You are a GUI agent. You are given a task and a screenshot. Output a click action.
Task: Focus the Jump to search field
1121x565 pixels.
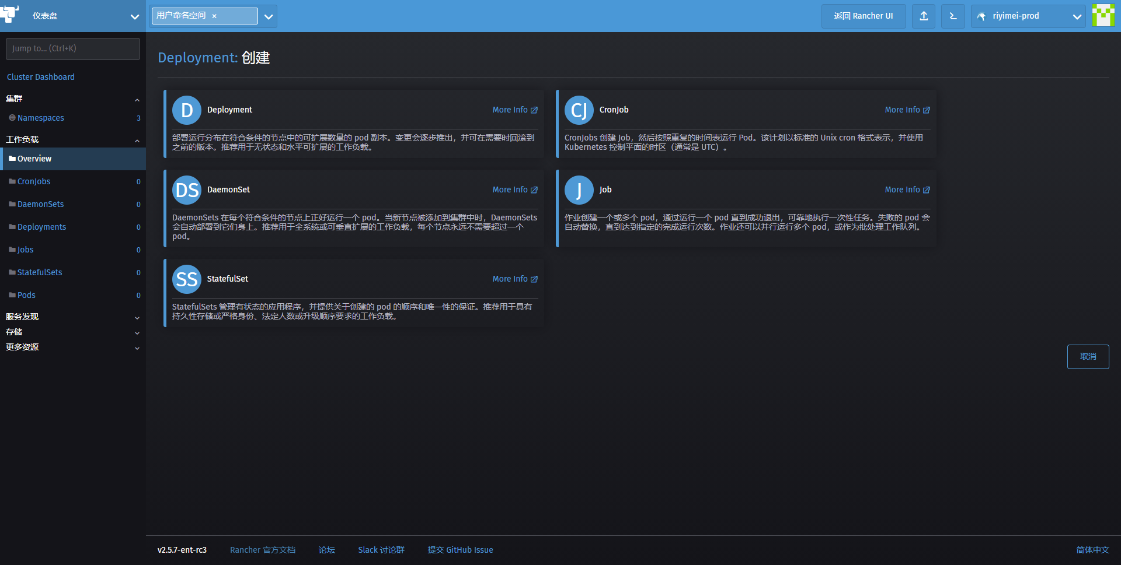73,49
